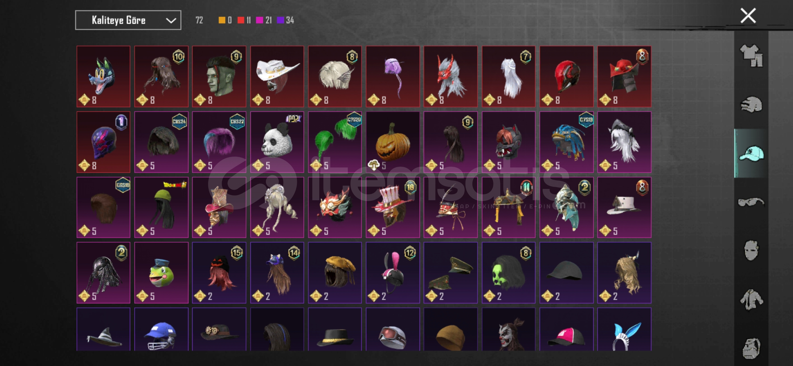Open the Kaliteye Göre sorting dropdown
The height and width of the screenshot is (366, 793).
coord(128,20)
